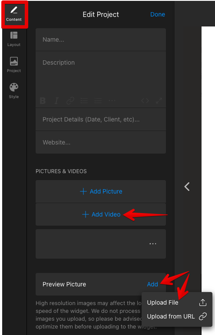Focus the Website input field
Screen dimensions: 215x335
(x=101, y=142)
